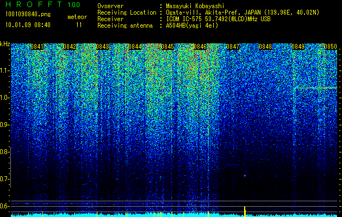The image size is (342, 217).
Task: Click the Ogata-vill. Akita-Pref. JAPAN location text
Action: point(242,12)
